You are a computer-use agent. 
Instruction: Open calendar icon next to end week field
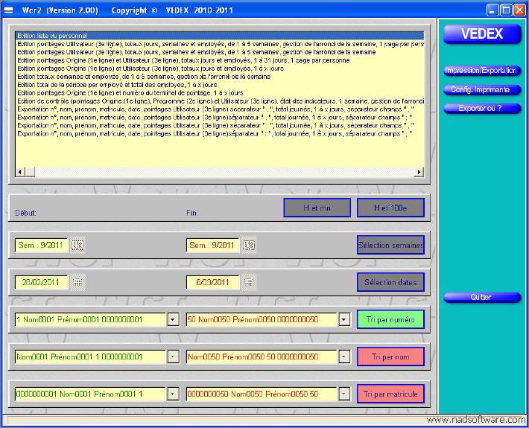click(x=249, y=245)
